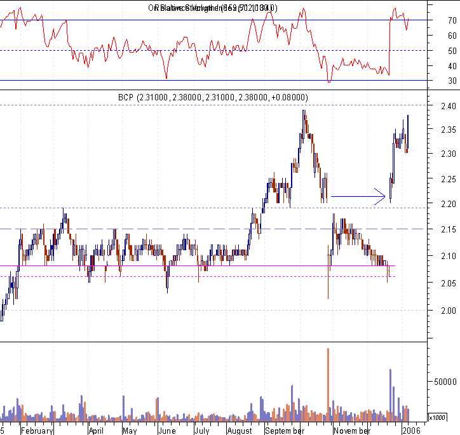
Task: Click the tallest blue volume bar in December
Action: click(390, 395)
